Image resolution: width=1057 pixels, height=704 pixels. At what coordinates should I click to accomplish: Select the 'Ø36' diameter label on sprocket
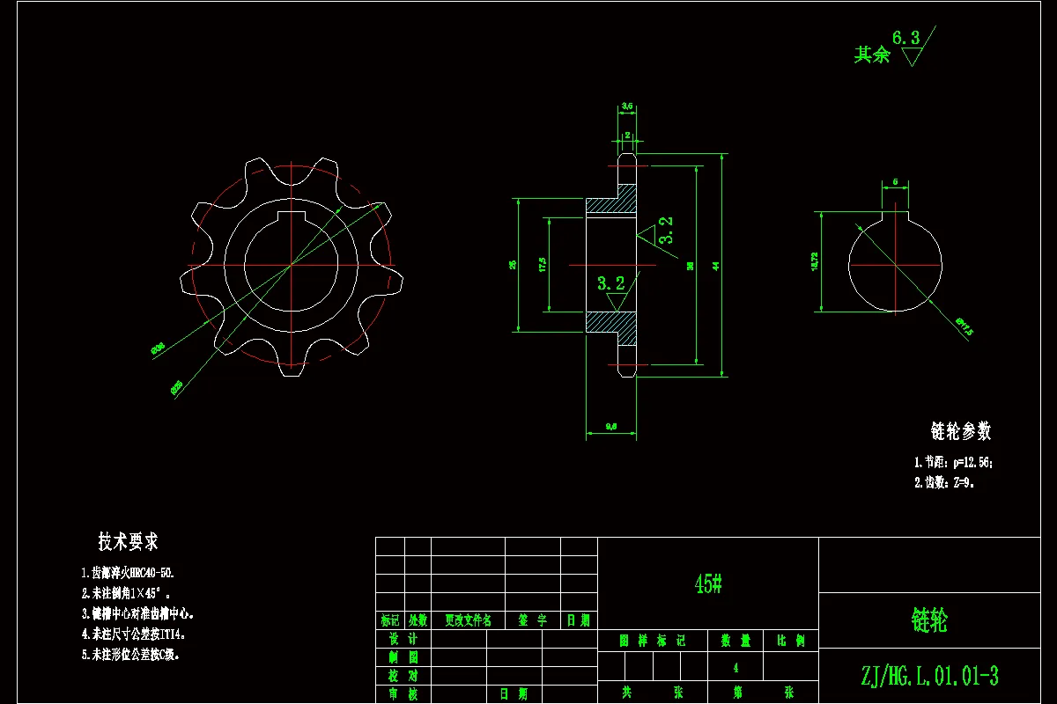point(157,349)
